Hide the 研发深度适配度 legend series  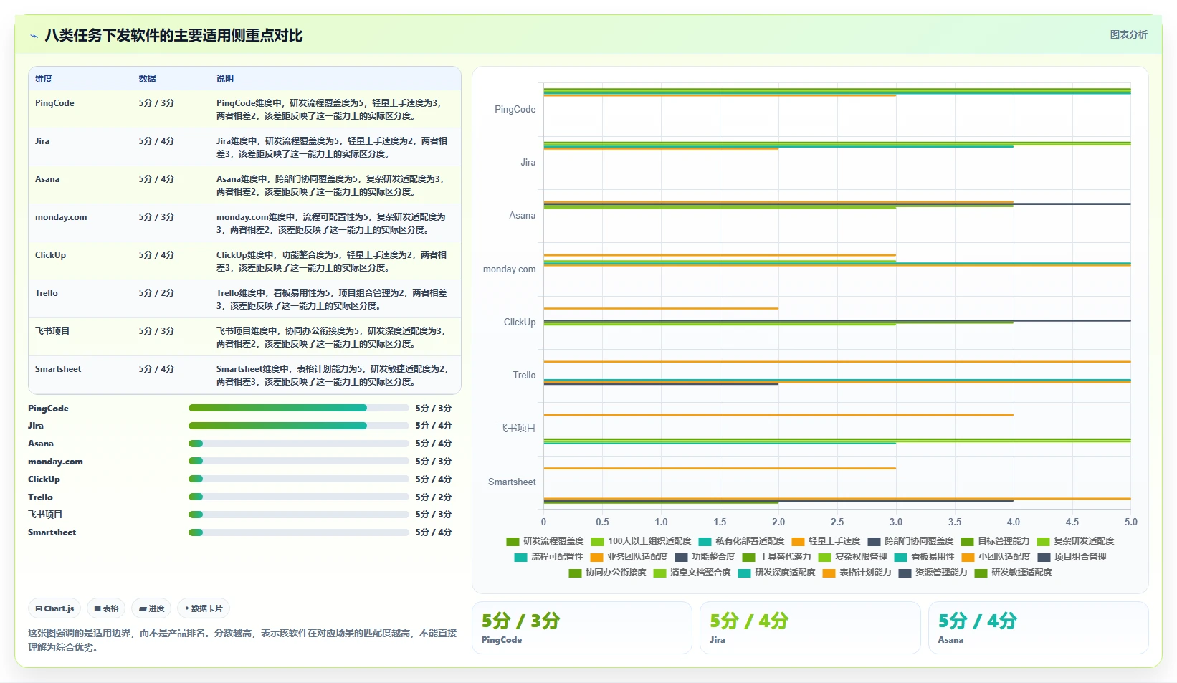pos(776,573)
